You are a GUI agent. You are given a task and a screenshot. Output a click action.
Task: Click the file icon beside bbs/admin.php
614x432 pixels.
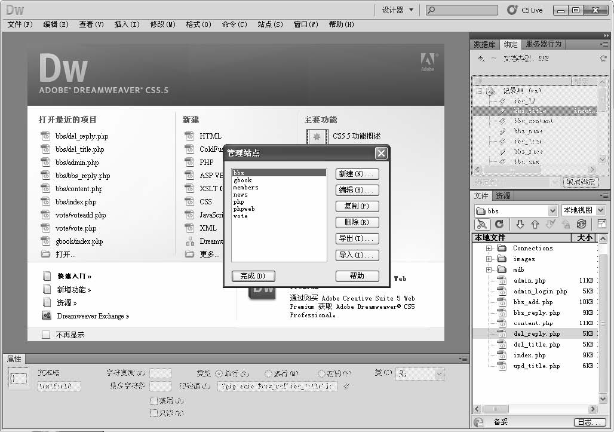click(x=45, y=162)
